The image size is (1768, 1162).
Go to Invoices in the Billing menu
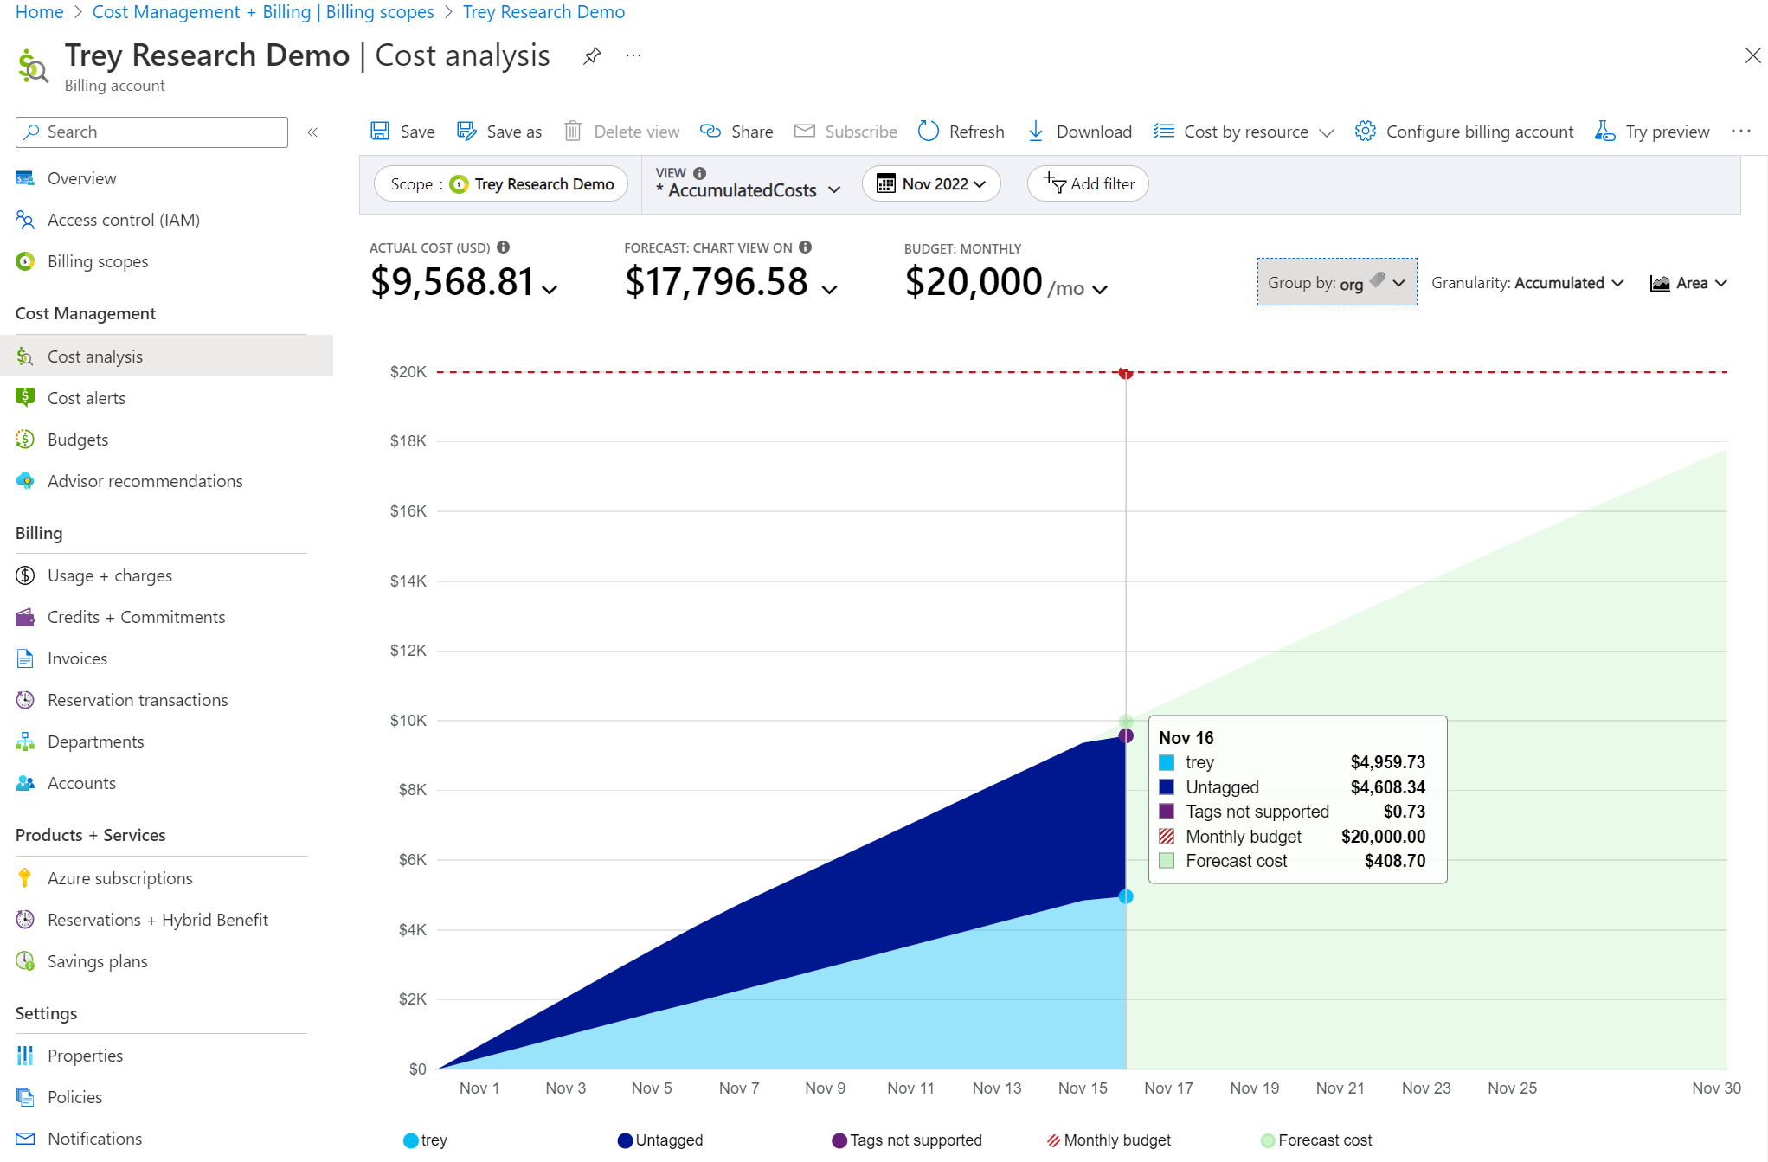tap(77, 658)
